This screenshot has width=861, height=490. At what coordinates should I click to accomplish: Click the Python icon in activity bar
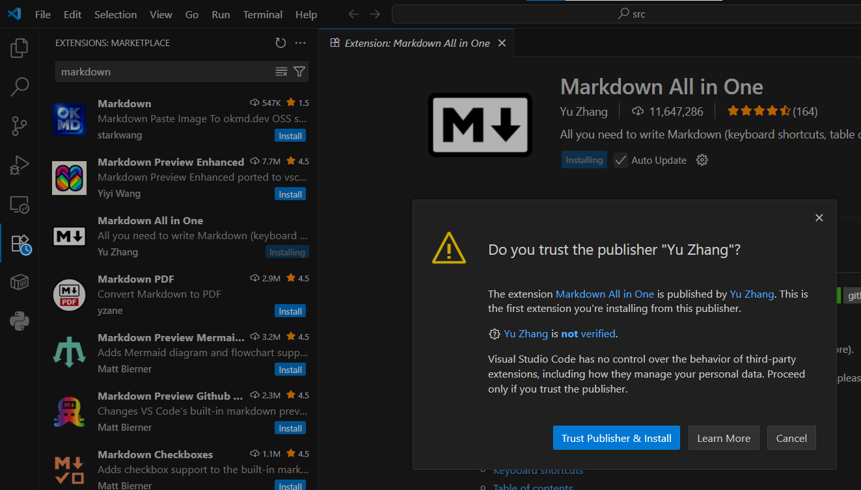(x=20, y=321)
